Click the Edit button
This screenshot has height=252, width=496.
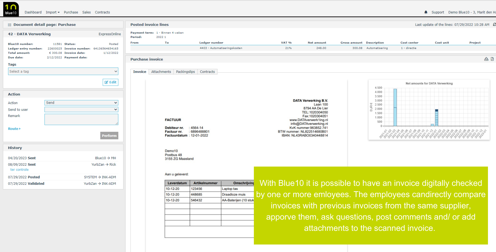click(x=111, y=82)
